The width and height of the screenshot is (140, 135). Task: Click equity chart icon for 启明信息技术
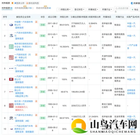point(36,87)
